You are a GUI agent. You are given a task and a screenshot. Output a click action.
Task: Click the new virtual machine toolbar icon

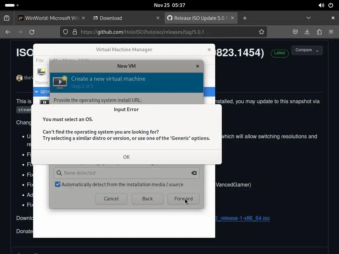tap(41, 71)
